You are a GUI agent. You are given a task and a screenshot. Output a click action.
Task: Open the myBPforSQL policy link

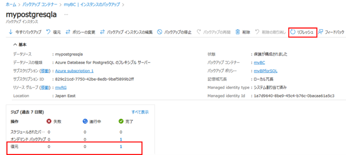[266, 71]
